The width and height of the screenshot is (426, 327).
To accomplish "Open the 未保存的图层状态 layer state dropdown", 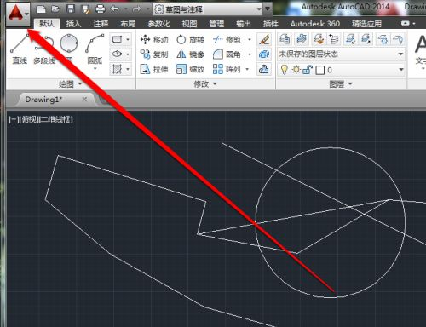I will (341, 54).
